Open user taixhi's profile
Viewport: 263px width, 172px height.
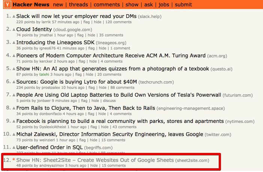pyautogui.click(x=44, y=74)
